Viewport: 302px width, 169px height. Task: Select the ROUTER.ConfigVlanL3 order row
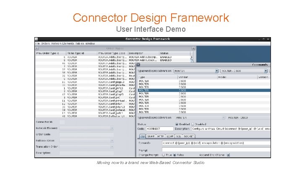point(85,107)
